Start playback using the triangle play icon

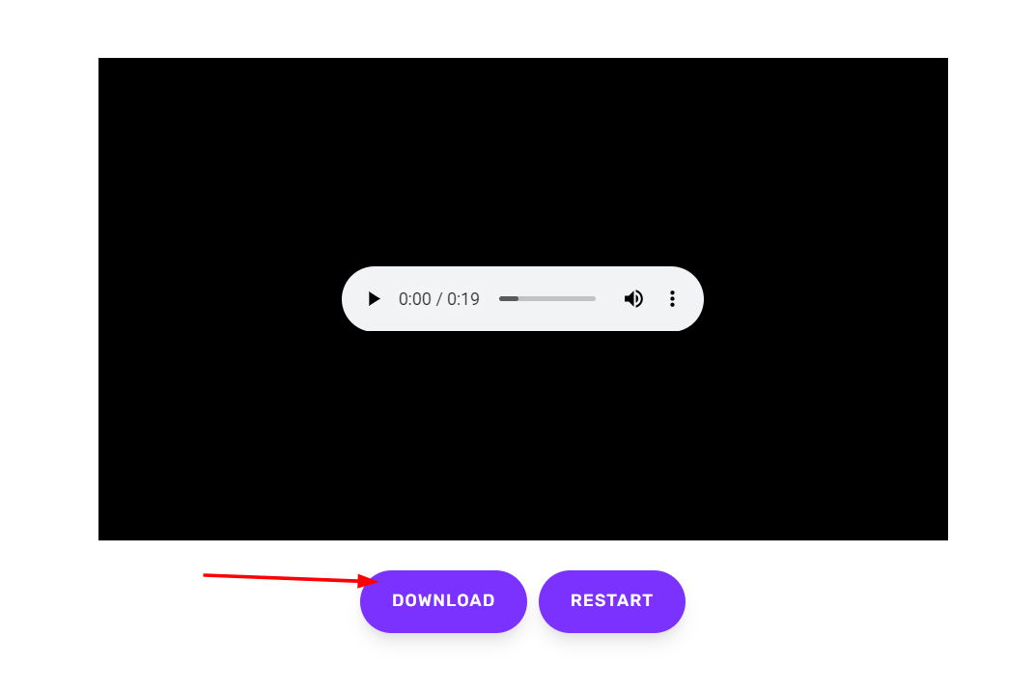[374, 299]
